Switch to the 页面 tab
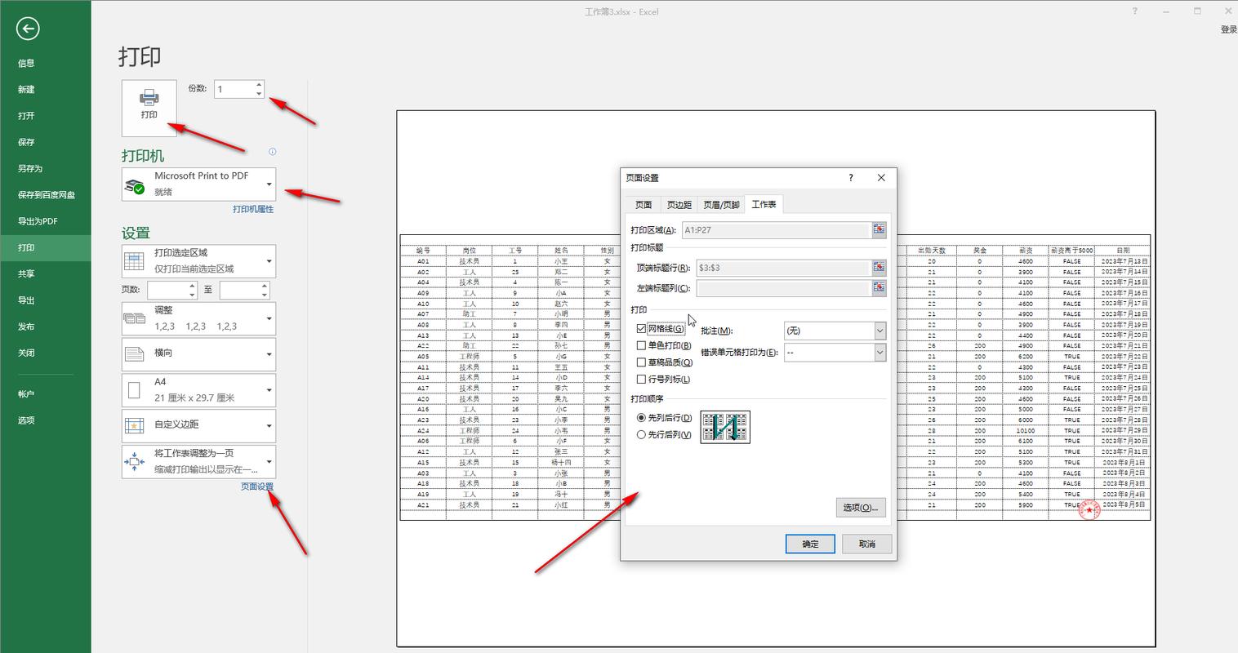This screenshot has height=653, width=1238. pyautogui.click(x=643, y=205)
